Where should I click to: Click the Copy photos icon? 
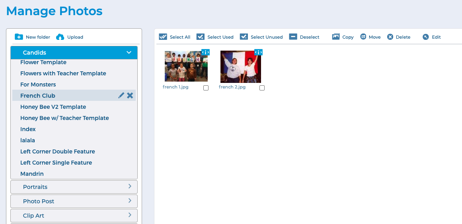click(336, 37)
